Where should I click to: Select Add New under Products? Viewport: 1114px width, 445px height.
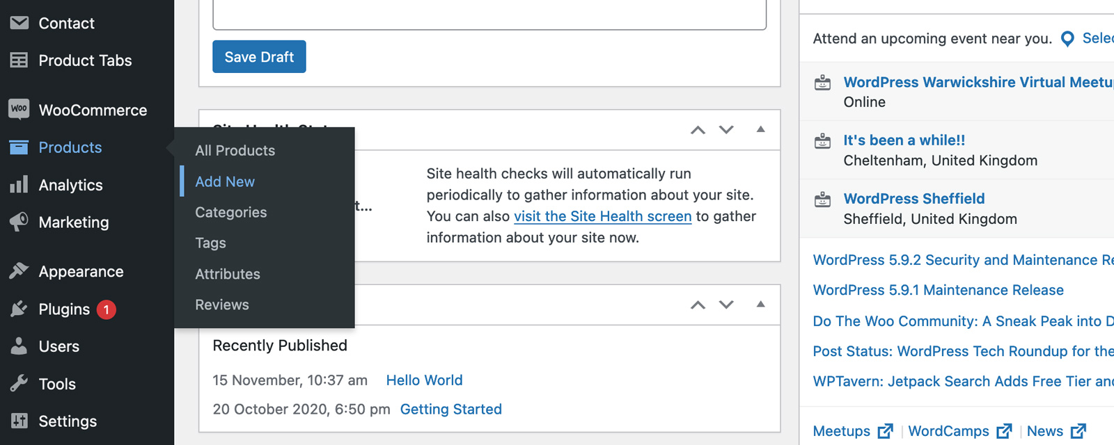pyautogui.click(x=224, y=181)
